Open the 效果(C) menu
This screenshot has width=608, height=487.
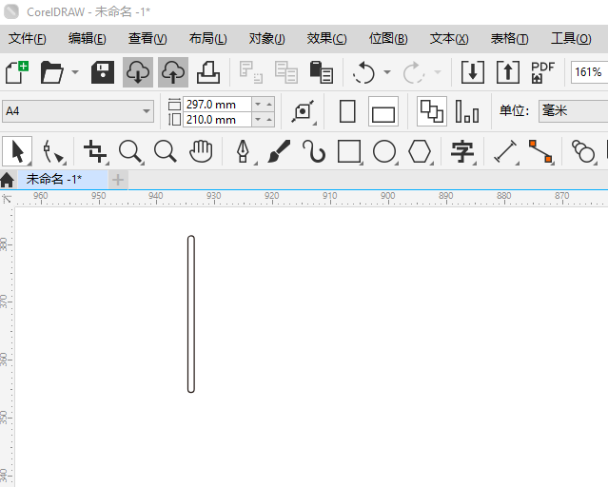pos(327,38)
